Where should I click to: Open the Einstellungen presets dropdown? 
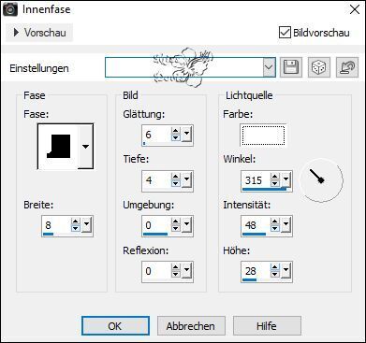269,67
